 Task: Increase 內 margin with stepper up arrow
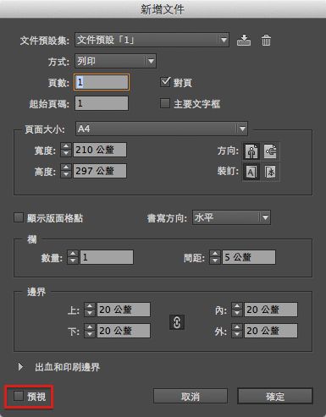pos(237,306)
